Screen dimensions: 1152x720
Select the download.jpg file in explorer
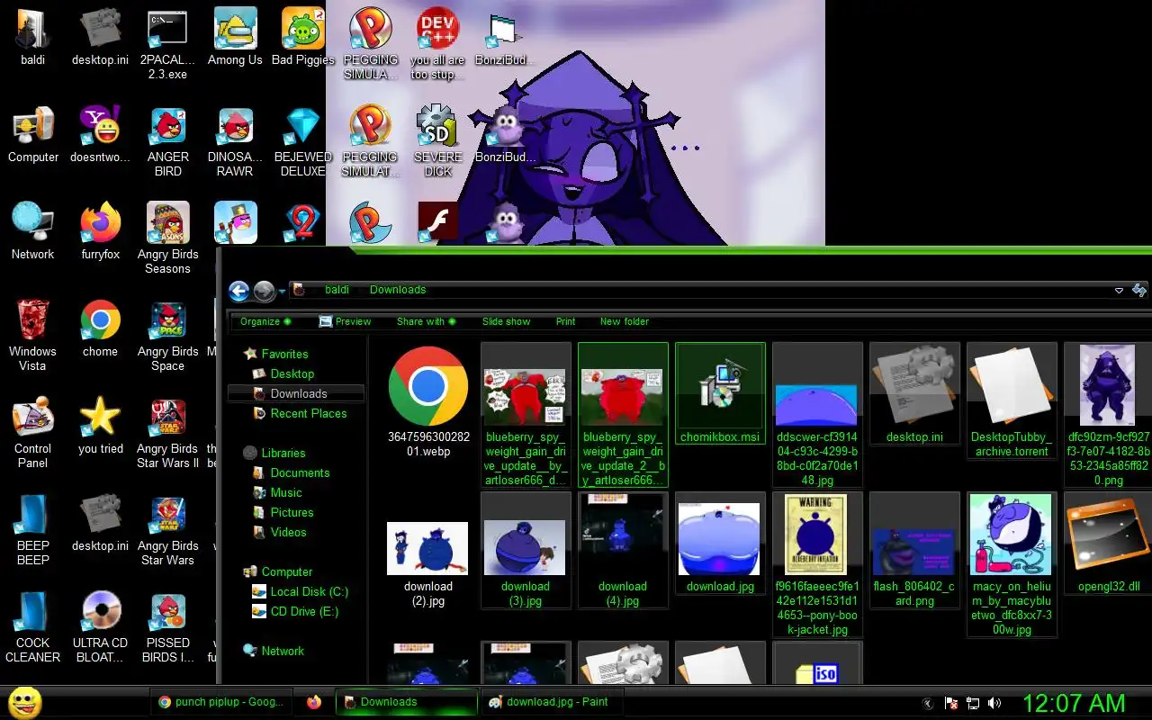click(720, 544)
